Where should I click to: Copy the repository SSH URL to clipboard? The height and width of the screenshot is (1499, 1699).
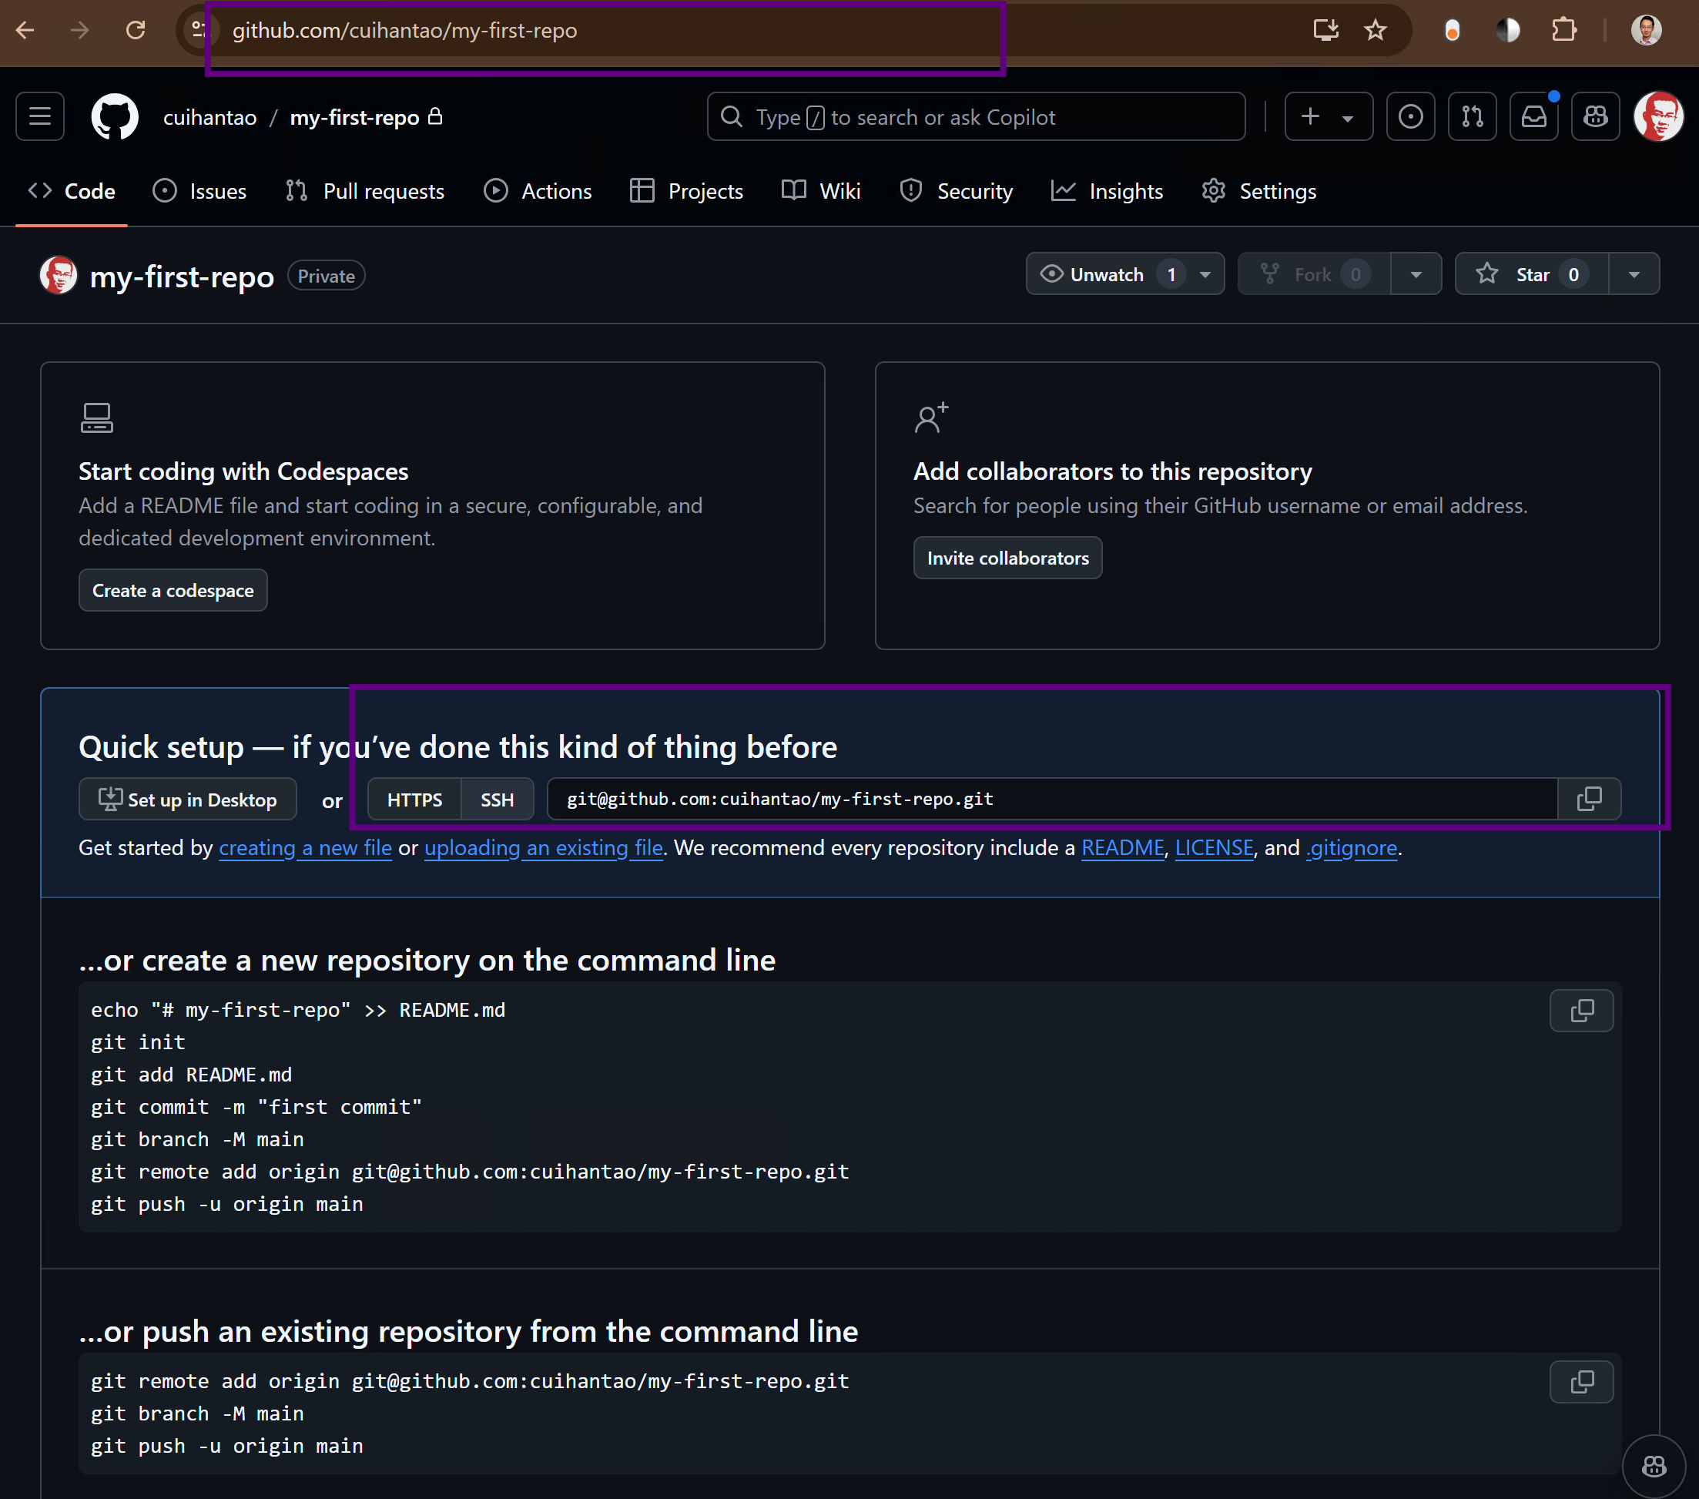1590,799
